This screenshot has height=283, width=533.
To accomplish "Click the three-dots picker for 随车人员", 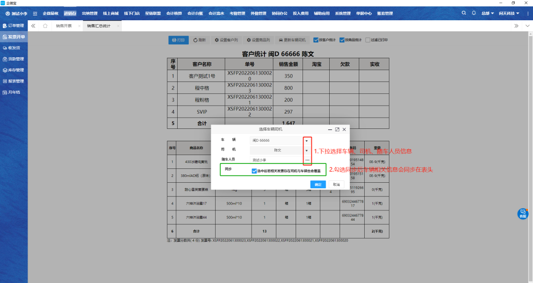I will (x=306, y=160).
